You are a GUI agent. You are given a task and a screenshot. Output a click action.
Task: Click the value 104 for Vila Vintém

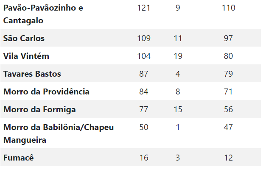[x=144, y=56]
